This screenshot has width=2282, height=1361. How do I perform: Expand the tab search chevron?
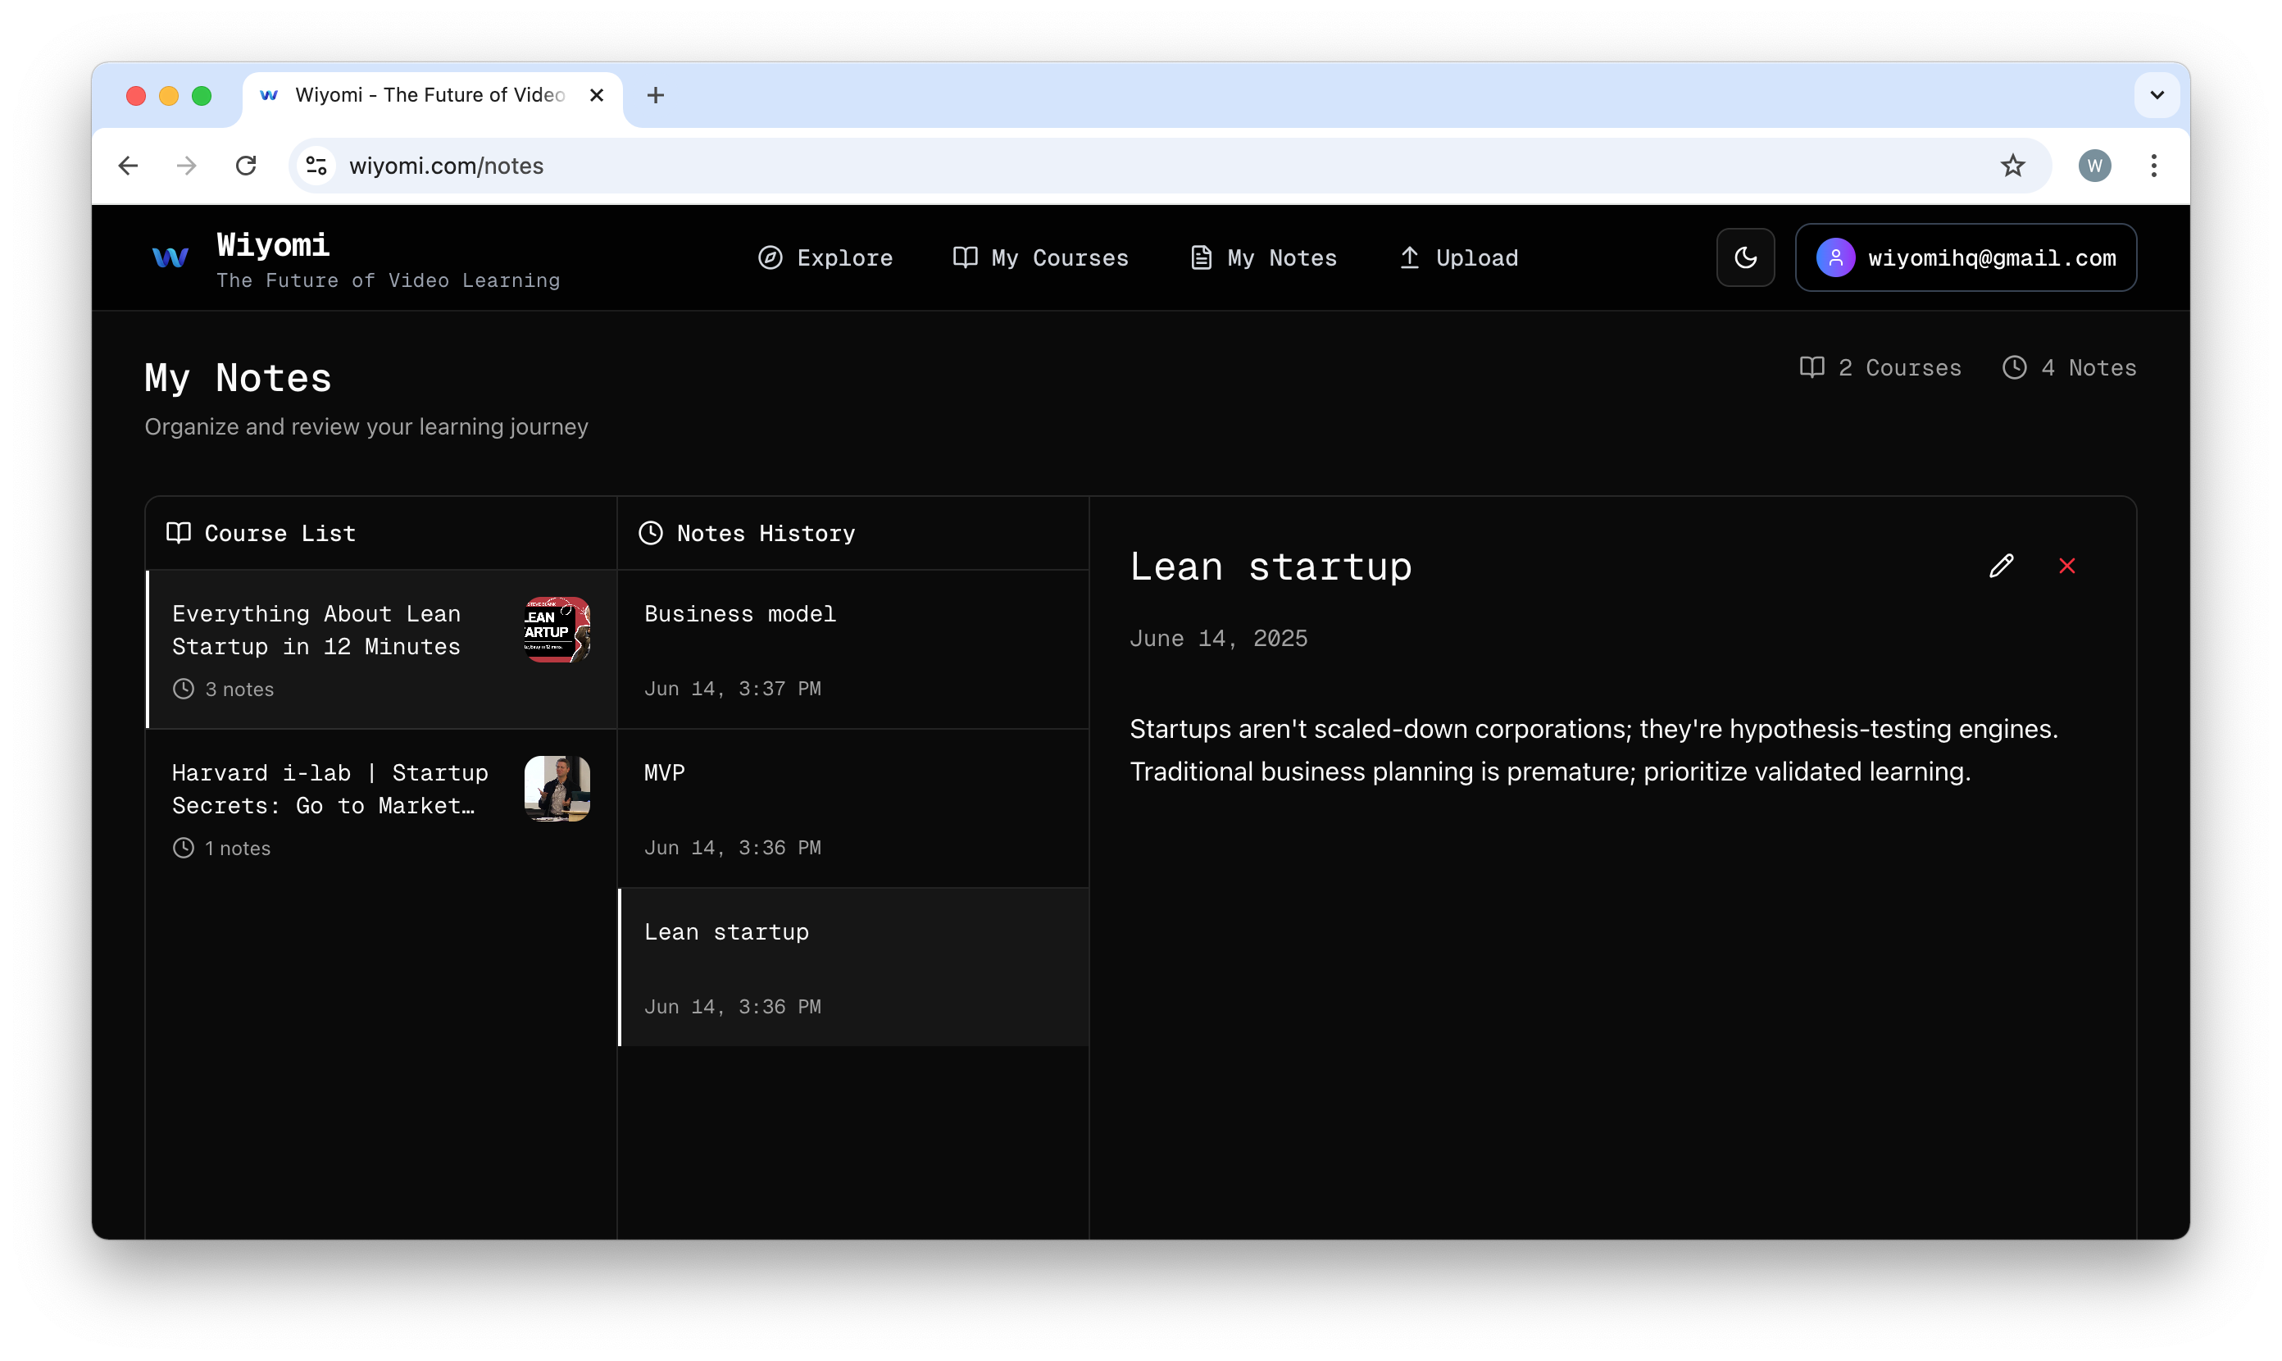pyautogui.click(x=2157, y=95)
